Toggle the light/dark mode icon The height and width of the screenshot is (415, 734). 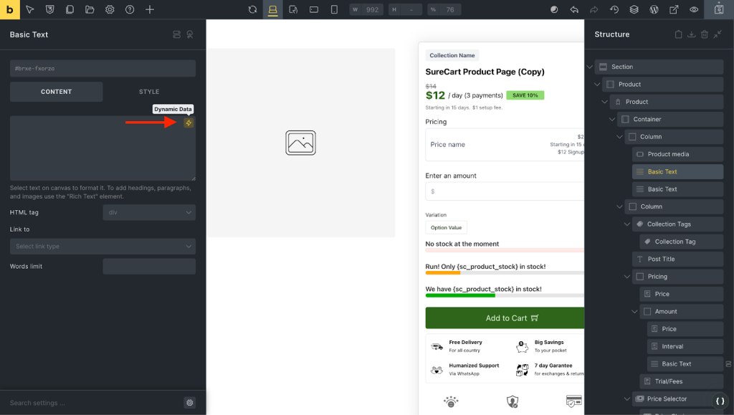(554, 9)
